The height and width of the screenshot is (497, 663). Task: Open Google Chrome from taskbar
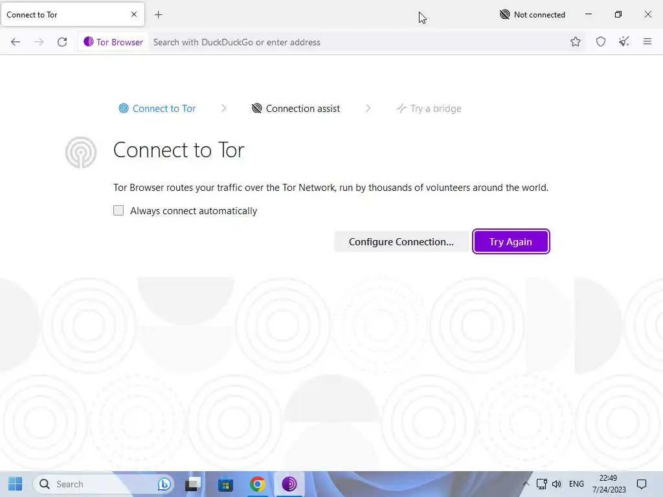pos(258,484)
